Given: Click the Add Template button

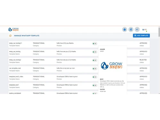Looking at the screenshot, I should (x=141, y=36).
